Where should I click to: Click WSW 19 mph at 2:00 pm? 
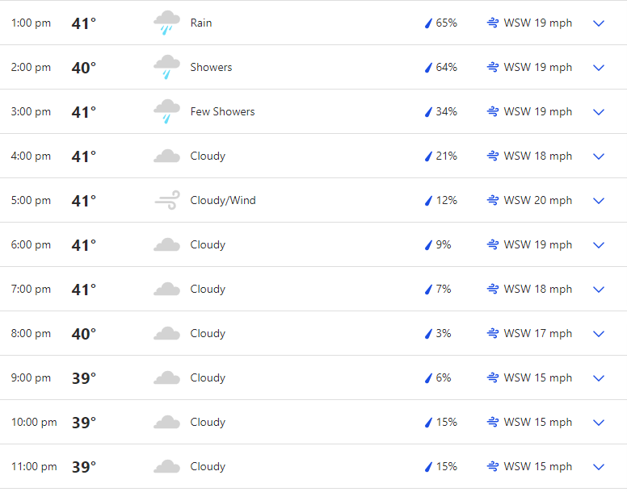click(538, 67)
